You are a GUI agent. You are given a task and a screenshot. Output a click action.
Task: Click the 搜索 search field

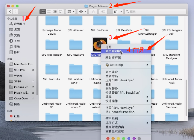click(x=155, y=11)
